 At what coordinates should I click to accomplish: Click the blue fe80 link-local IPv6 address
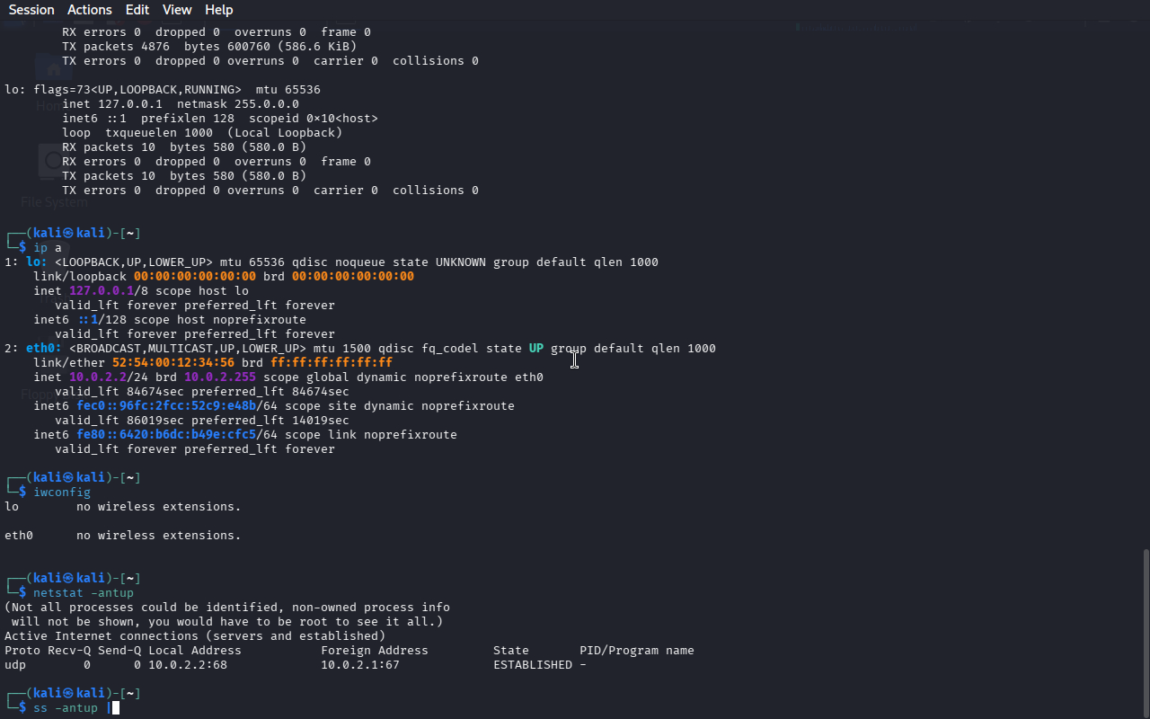pos(166,435)
